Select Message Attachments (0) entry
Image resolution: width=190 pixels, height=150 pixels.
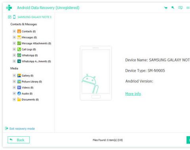[x=36, y=44]
